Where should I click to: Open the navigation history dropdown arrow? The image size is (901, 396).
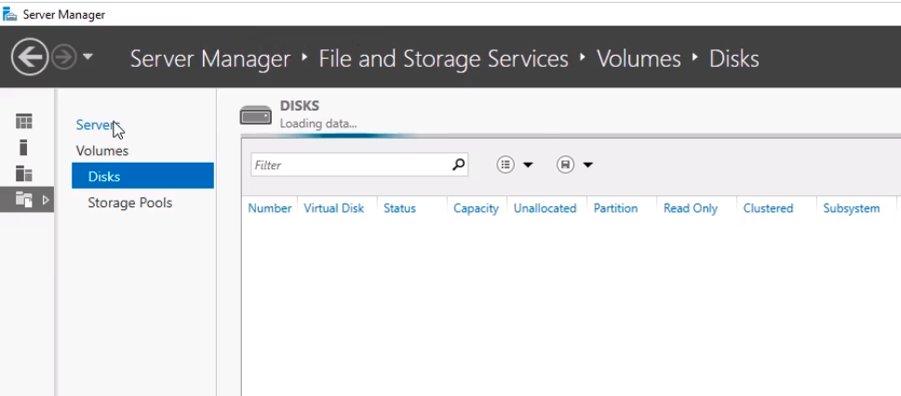[x=87, y=58]
